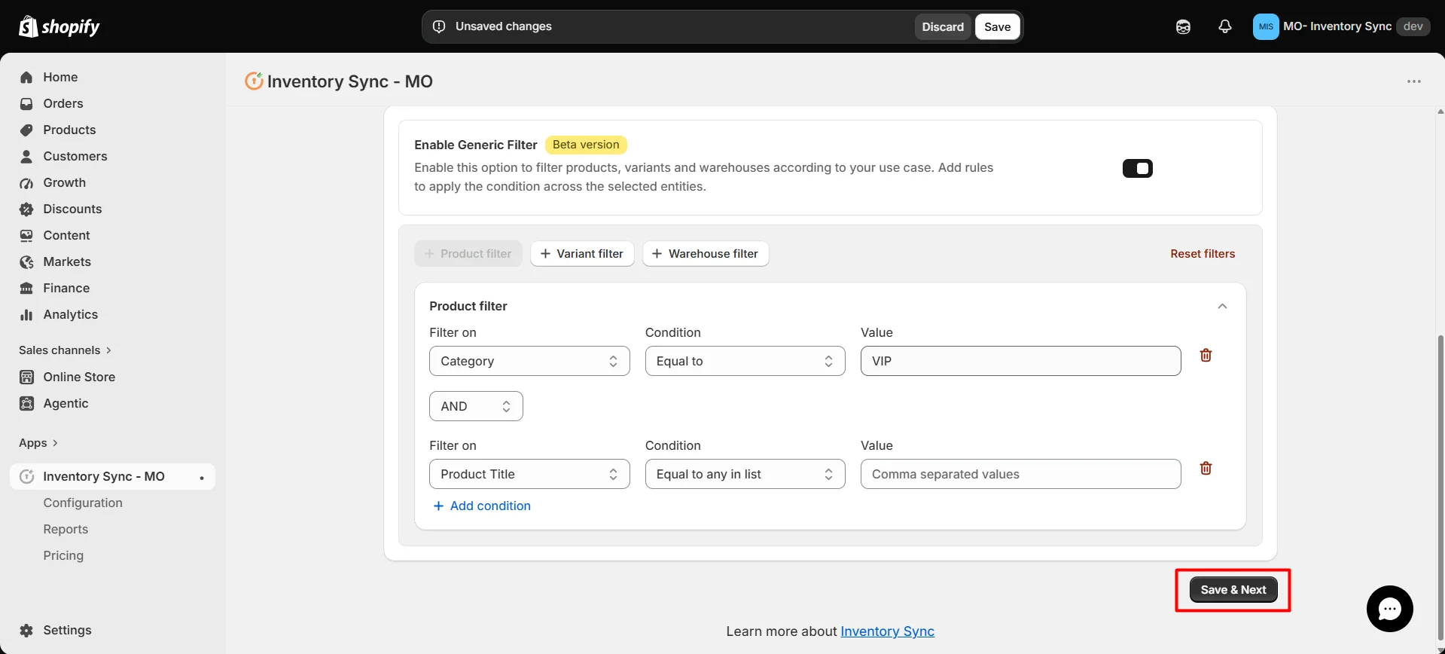This screenshot has width=1445, height=654.
Task: Open the AND operator dropdown
Action: [x=476, y=406]
